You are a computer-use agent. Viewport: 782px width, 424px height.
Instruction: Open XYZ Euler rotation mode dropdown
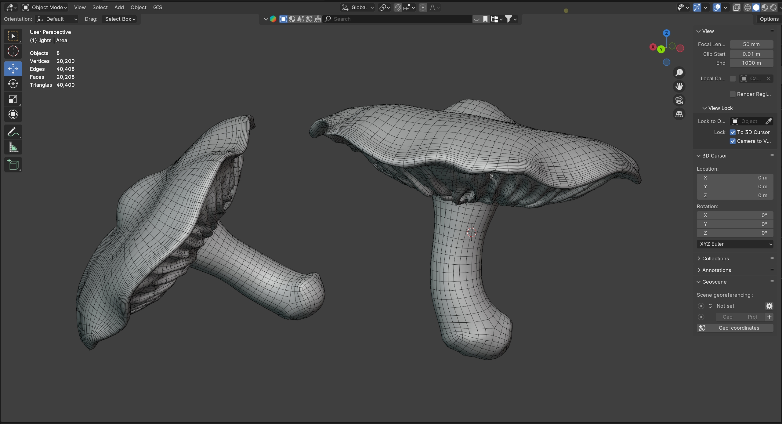(735, 244)
